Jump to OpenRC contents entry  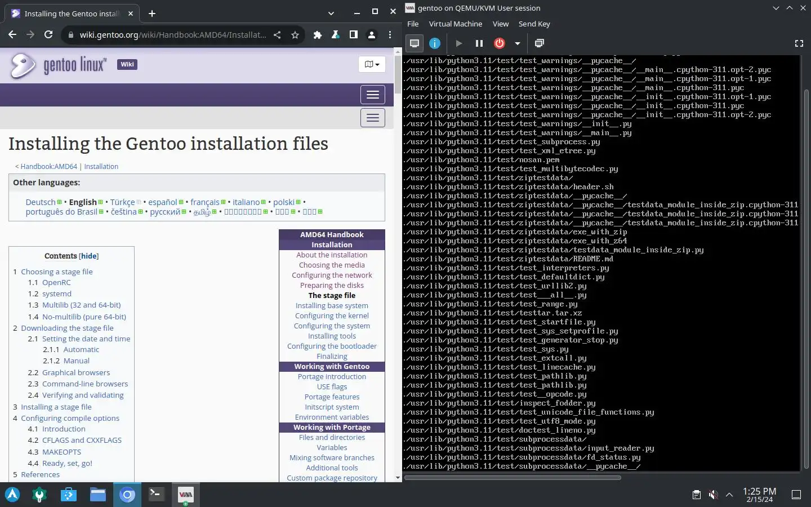(x=56, y=283)
